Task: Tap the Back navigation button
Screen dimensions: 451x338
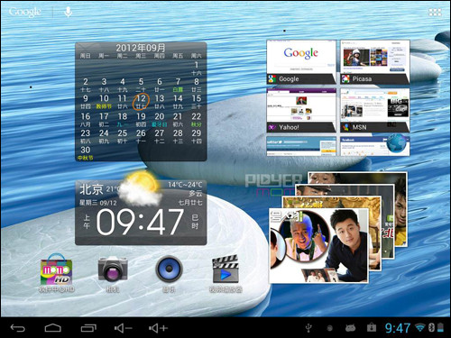Action: [x=18, y=328]
